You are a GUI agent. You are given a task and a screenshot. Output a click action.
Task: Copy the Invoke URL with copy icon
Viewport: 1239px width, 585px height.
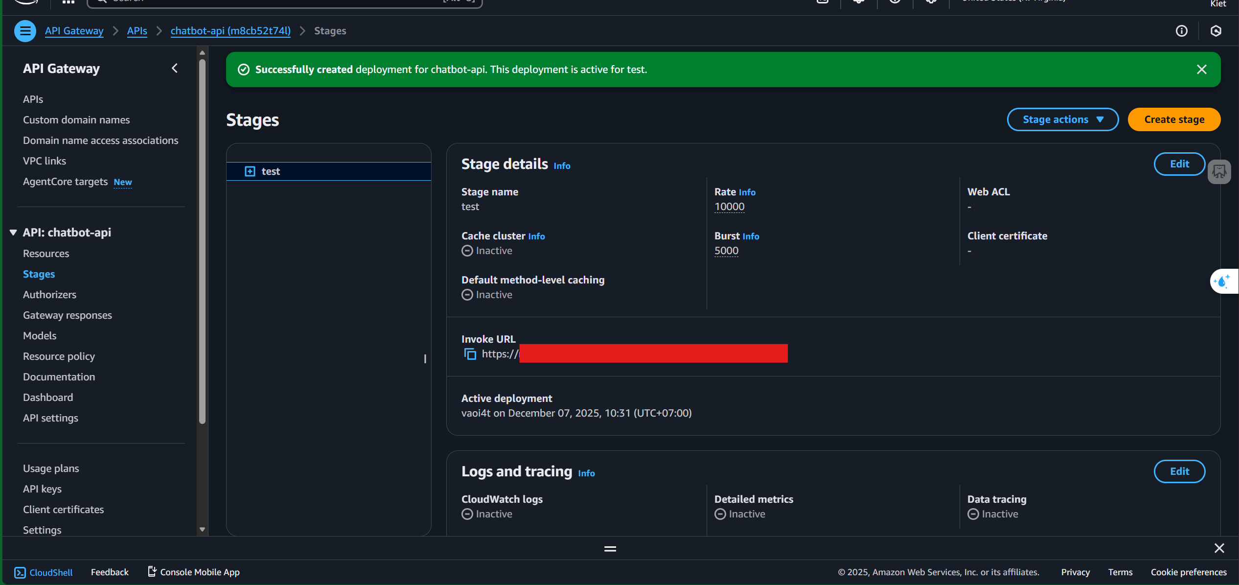[470, 354]
